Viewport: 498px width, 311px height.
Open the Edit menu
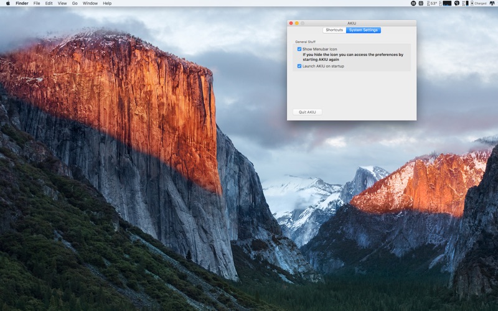(x=49, y=3)
